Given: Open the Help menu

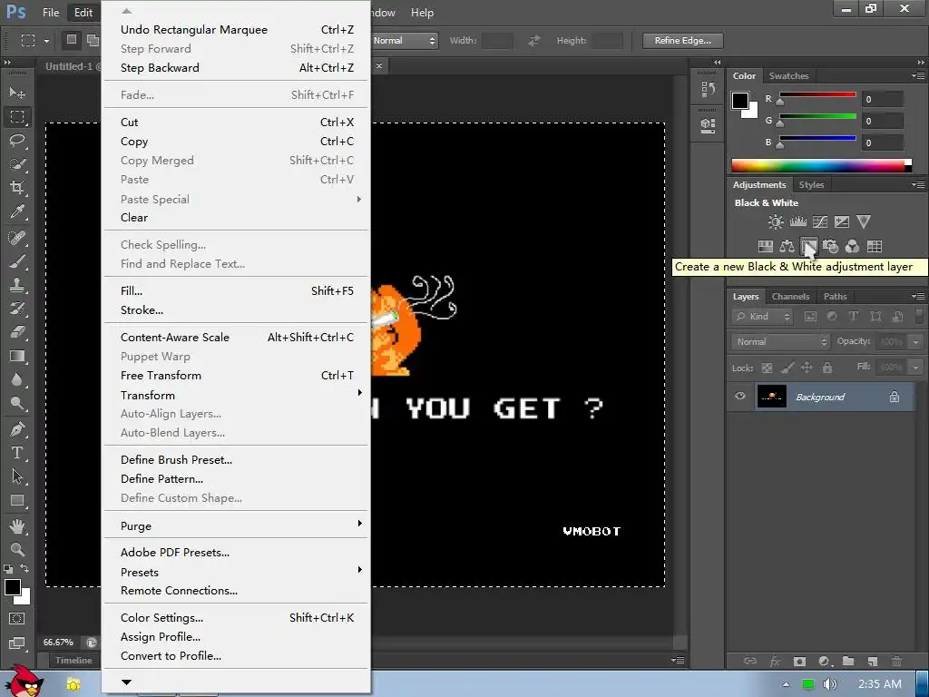Looking at the screenshot, I should click(x=422, y=13).
